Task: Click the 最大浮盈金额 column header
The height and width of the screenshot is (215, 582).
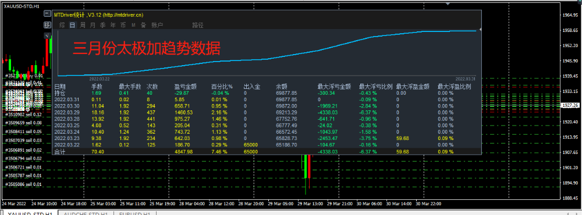Action: (x=413, y=87)
